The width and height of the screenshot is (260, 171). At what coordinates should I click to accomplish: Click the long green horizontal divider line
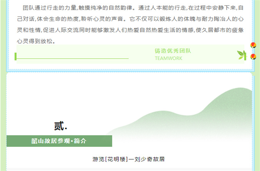[72, 59]
